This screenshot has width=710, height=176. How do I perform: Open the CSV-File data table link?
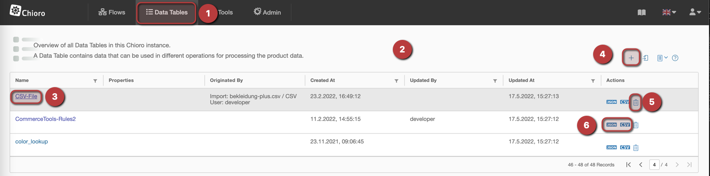[26, 96]
